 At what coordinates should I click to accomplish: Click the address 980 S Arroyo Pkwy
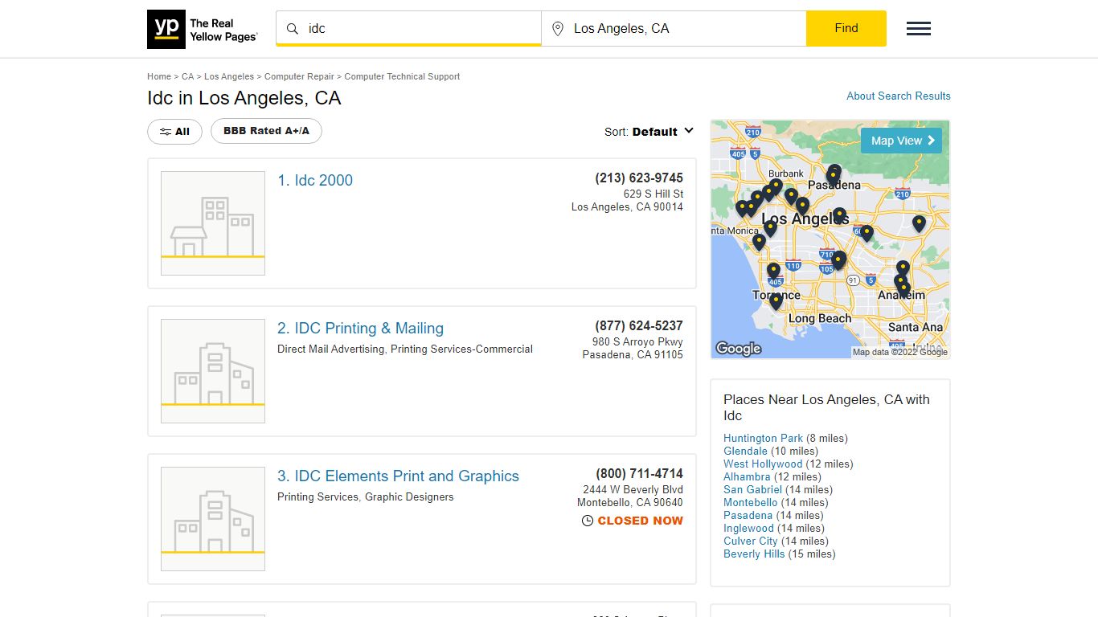637,342
